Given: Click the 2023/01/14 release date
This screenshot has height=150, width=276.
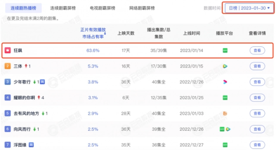Looking at the screenshot, I should pos(192,50).
